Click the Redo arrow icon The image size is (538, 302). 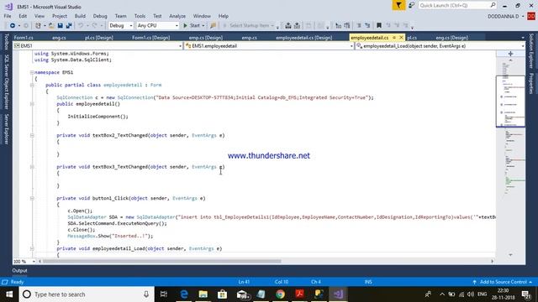[x=94, y=26]
